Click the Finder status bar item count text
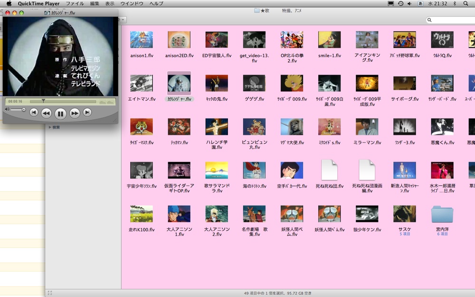The width and height of the screenshot is (475, 297). click(278, 293)
